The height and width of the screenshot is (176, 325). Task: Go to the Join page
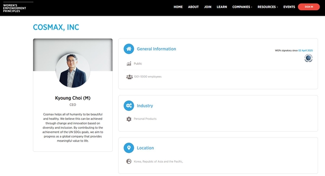pyautogui.click(x=208, y=7)
